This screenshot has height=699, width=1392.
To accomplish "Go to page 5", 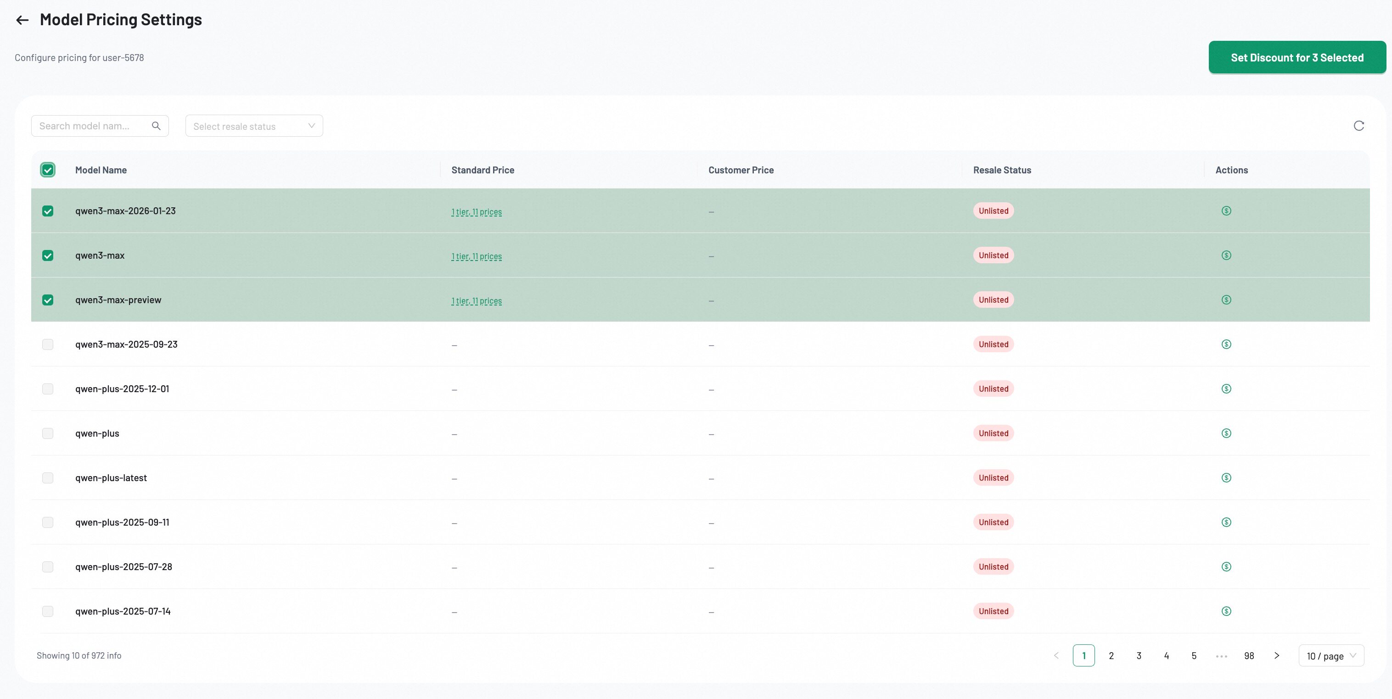I will 1194,656.
